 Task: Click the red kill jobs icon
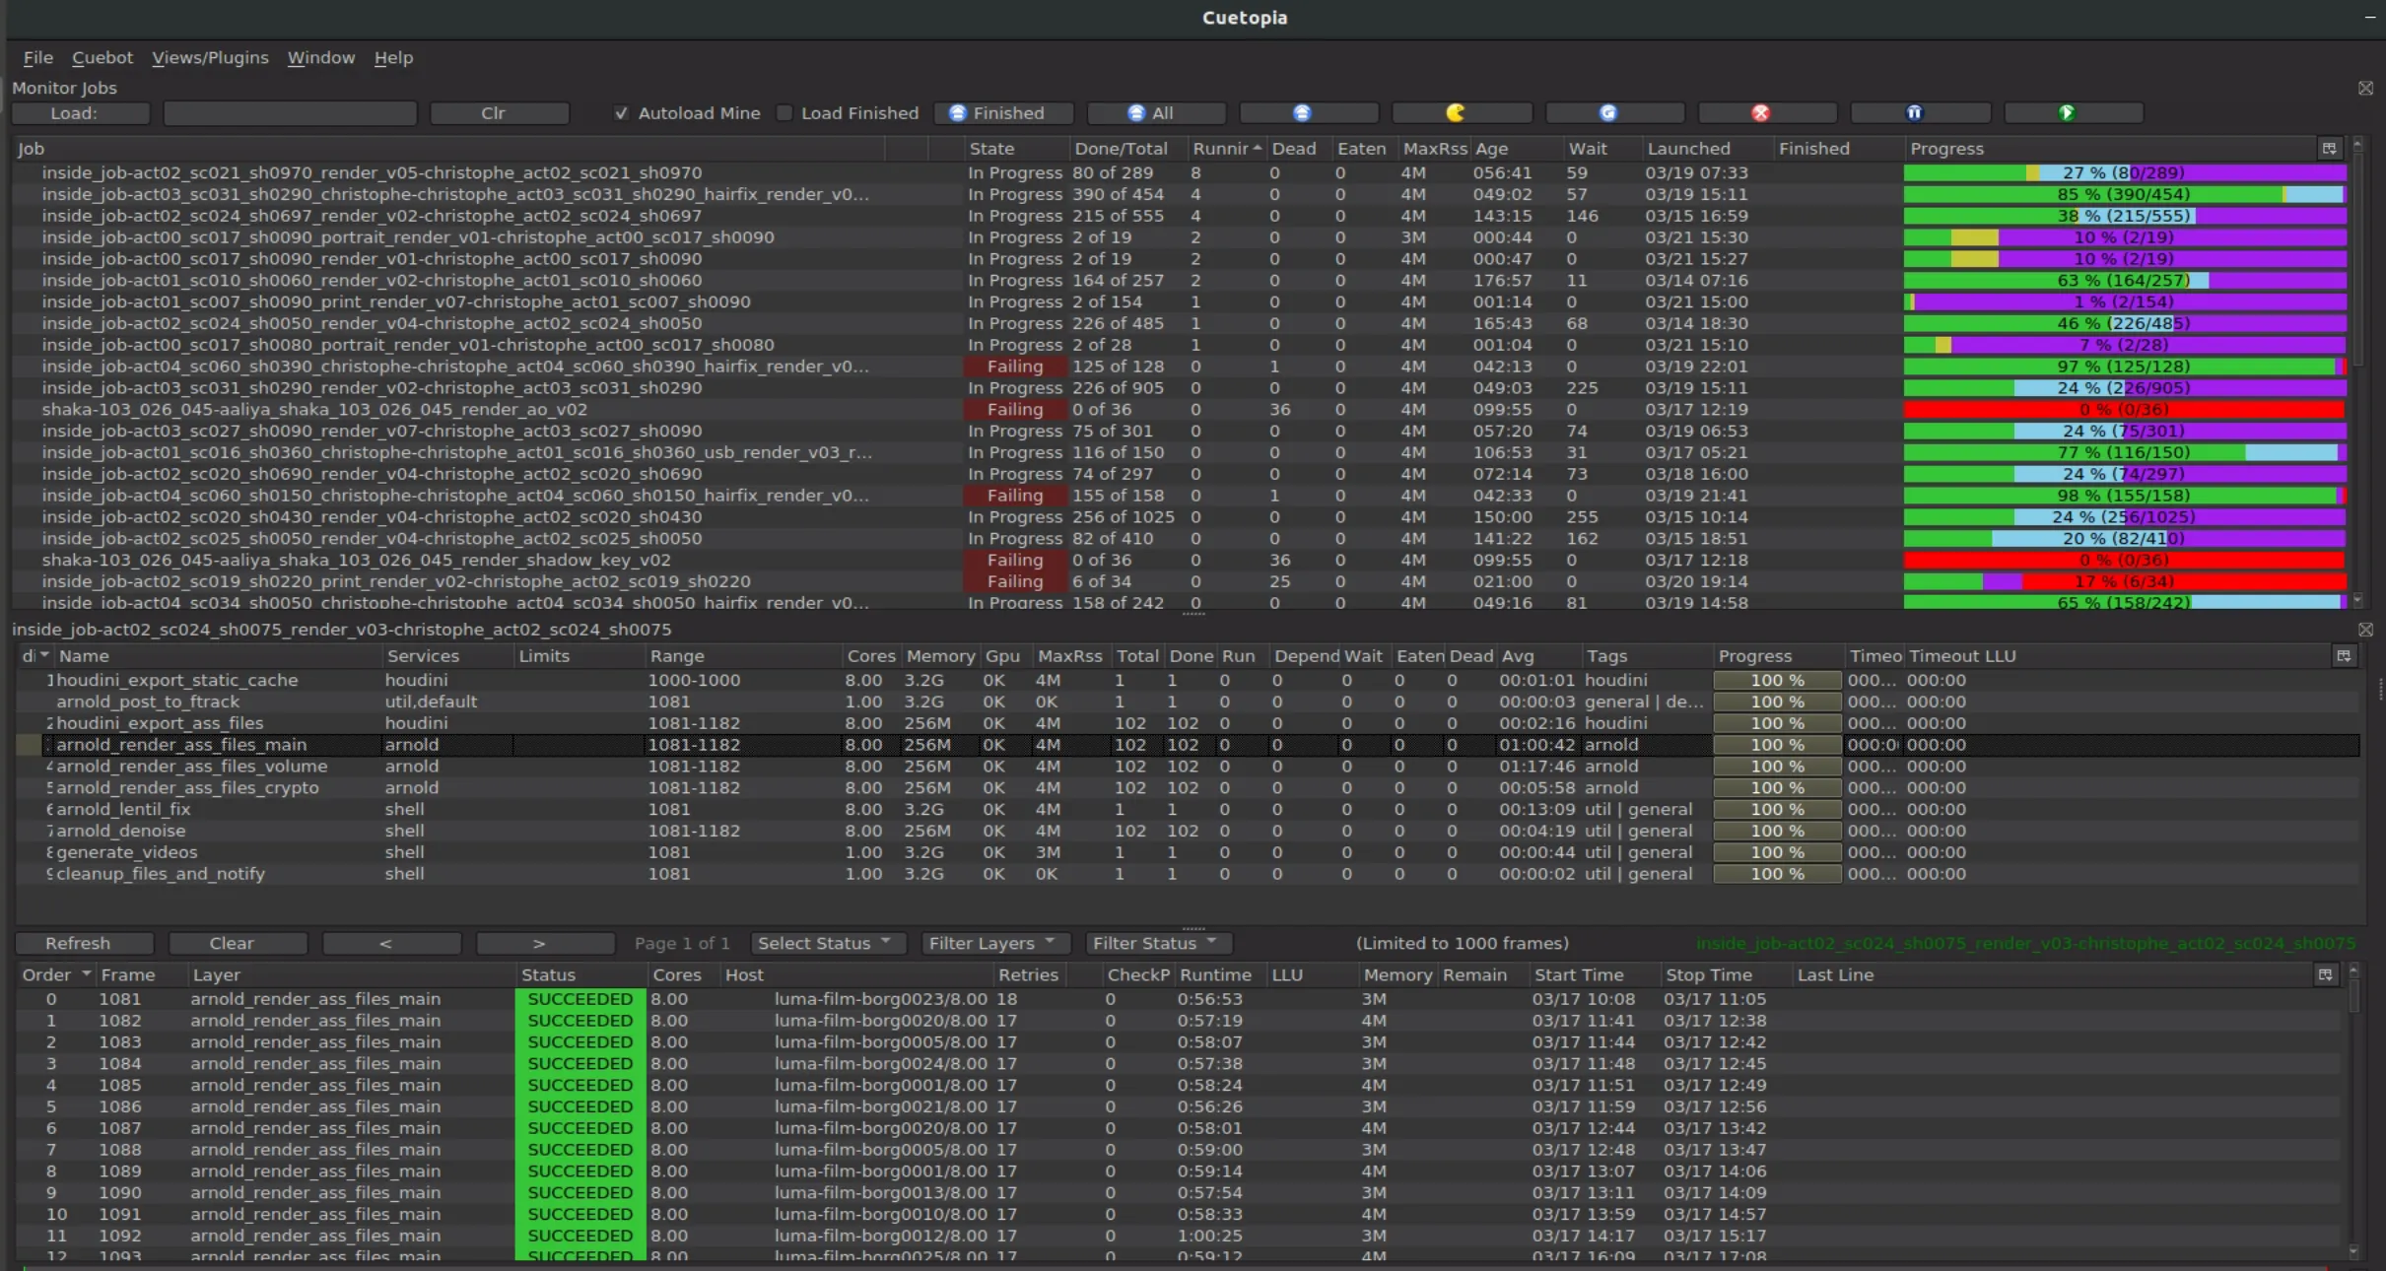pyautogui.click(x=1763, y=112)
